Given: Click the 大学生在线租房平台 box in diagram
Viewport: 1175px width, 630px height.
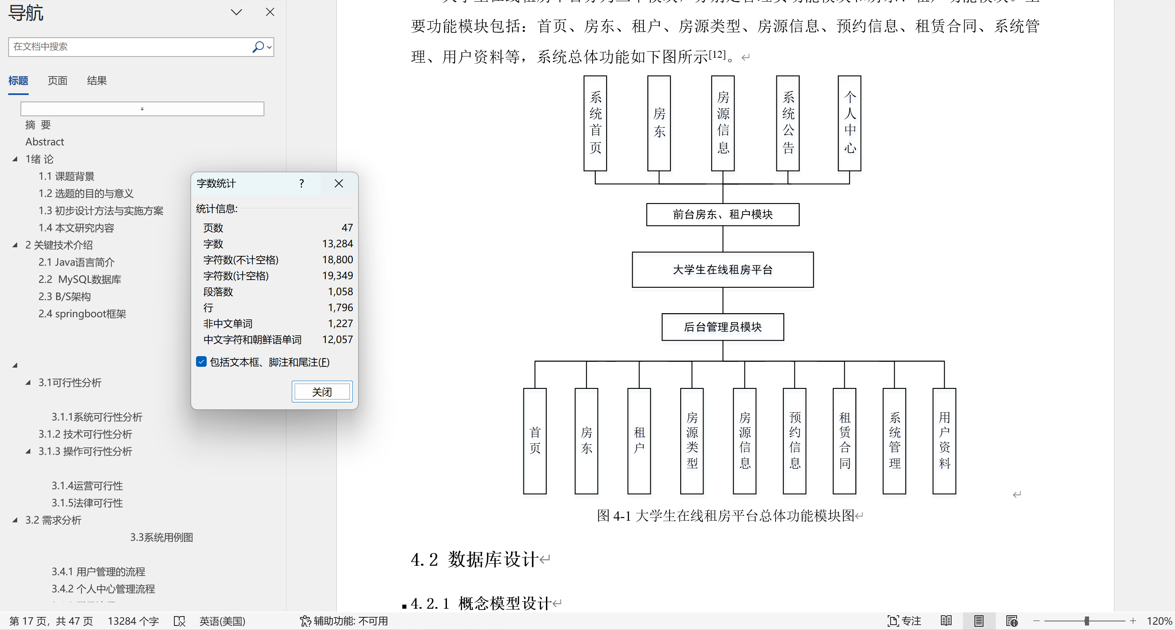Looking at the screenshot, I should pos(722,270).
